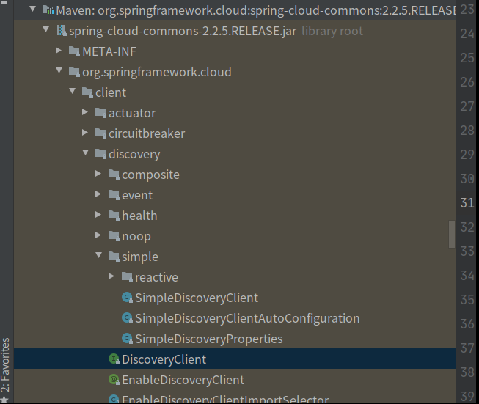Viewport: 479px width, 404px height.
Task: Select the SimpleDiscoveryProperties class
Action: point(208,339)
